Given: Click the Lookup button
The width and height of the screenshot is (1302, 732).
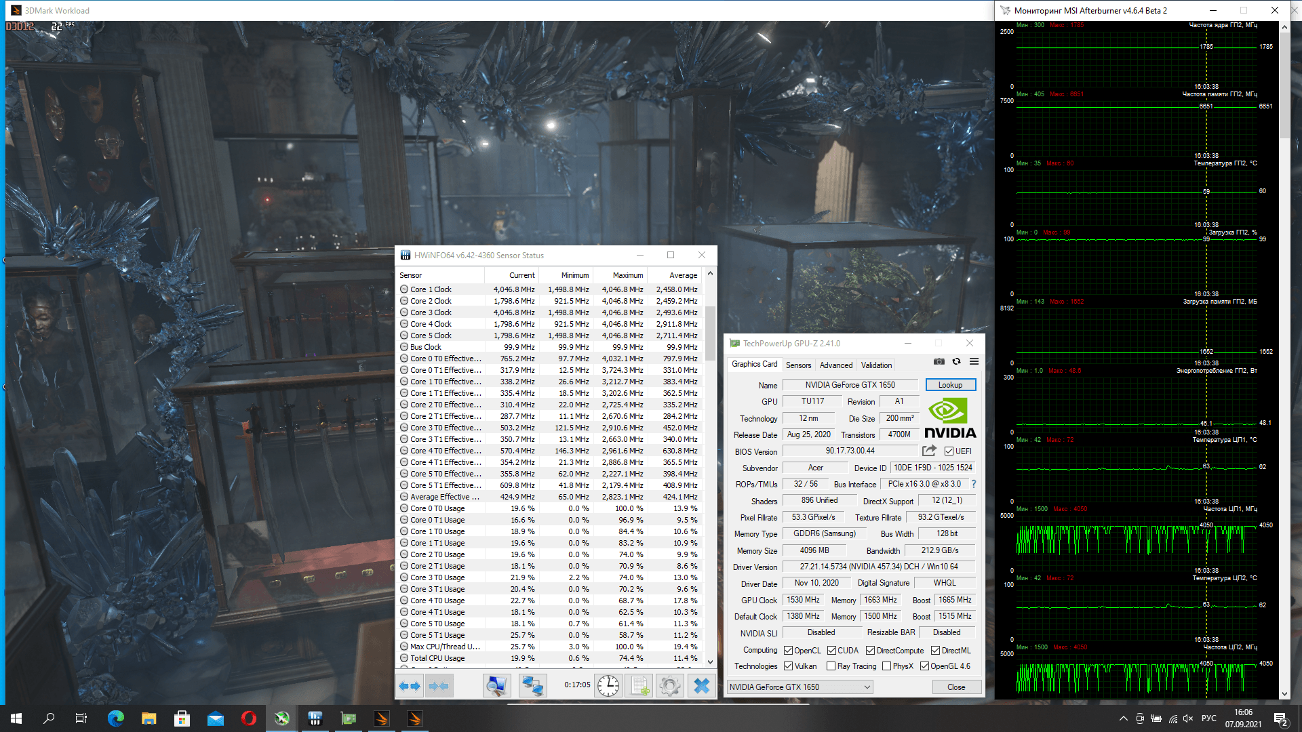Looking at the screenshot, I should (x=950, y=385).
